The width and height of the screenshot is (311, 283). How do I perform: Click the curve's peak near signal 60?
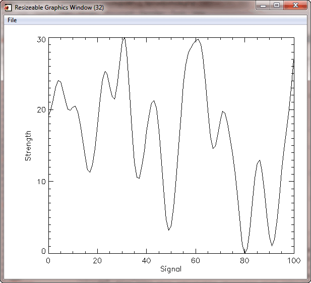(198, 39)
